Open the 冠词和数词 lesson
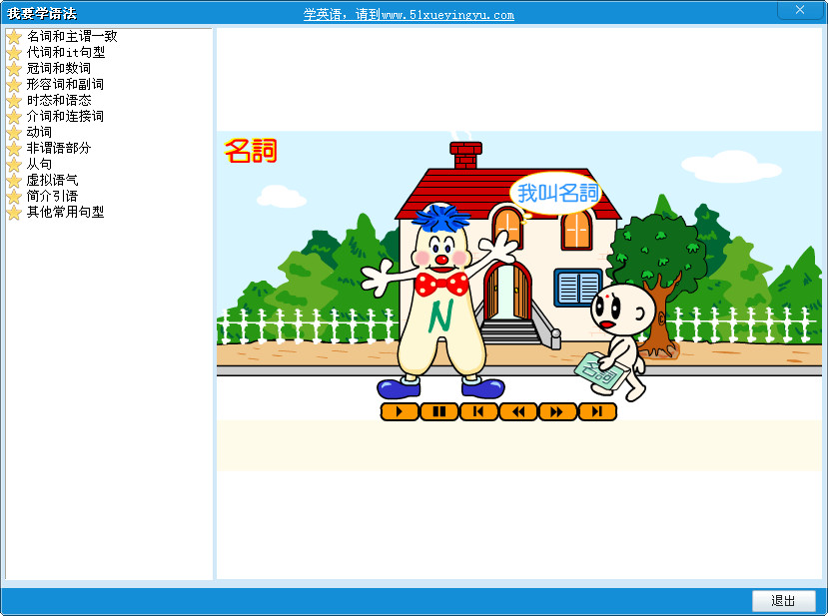 (56, 69)
